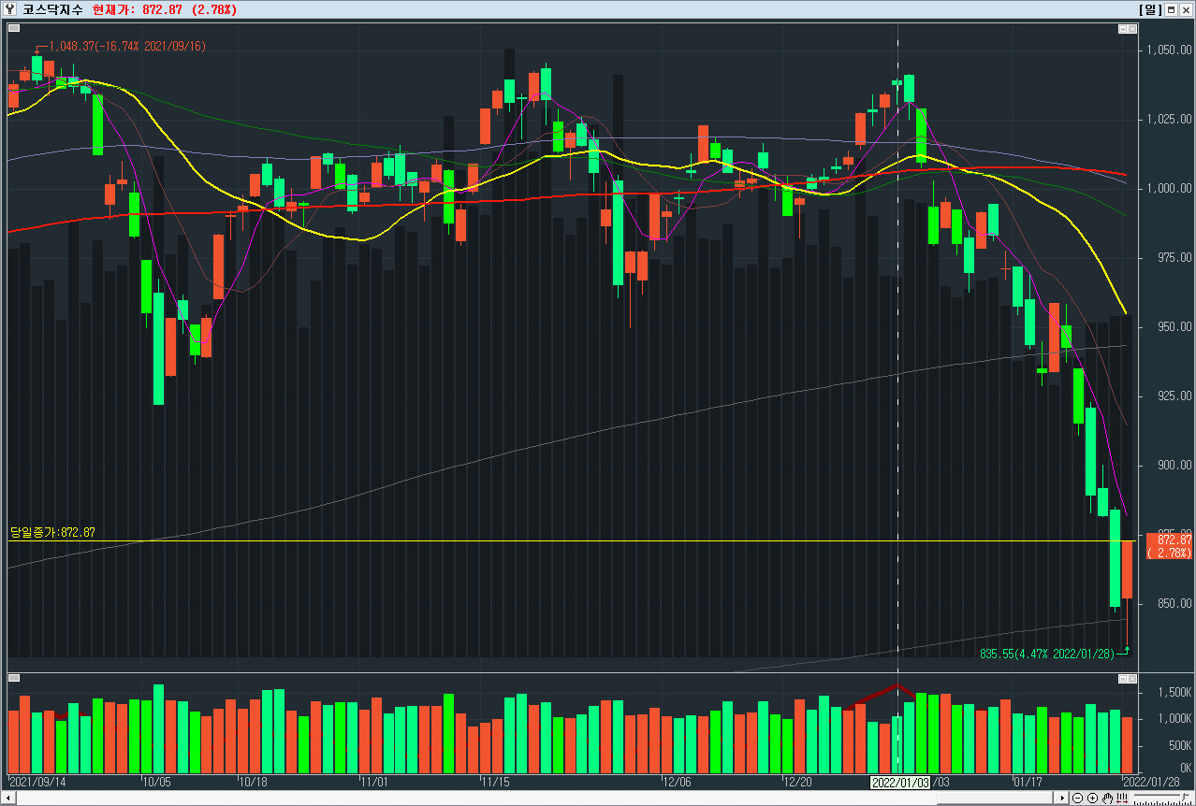This screenshot has width=1196, height=806.
Task: Open chart settings with the wrench icon
Action: click(x=10, y=9)
